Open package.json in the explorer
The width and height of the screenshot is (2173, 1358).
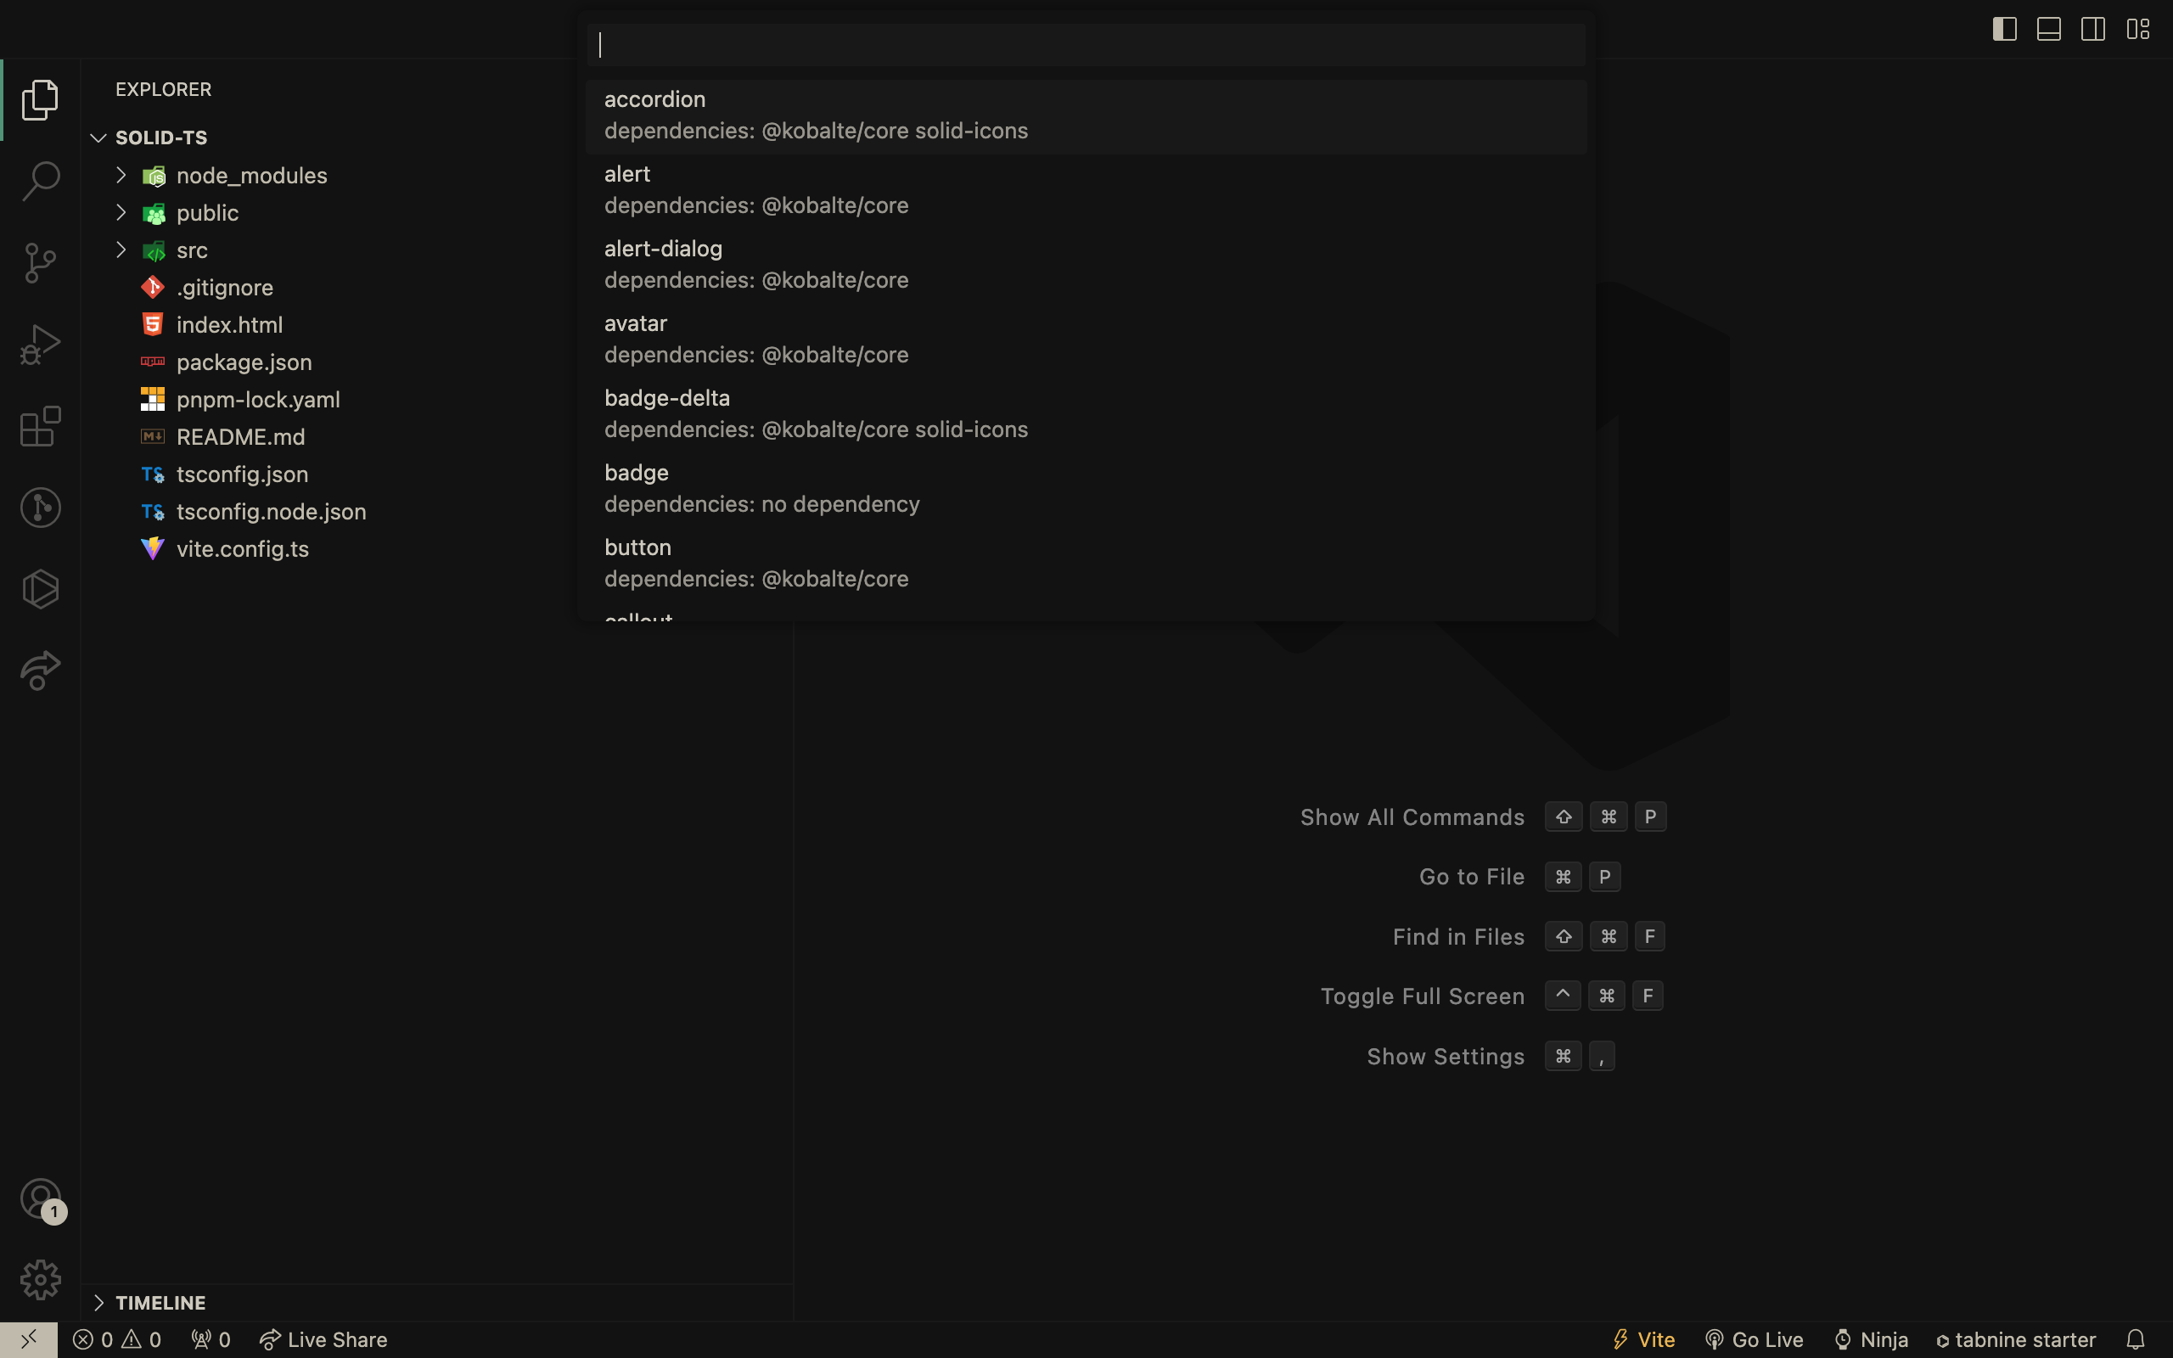[x=244, y=362]
